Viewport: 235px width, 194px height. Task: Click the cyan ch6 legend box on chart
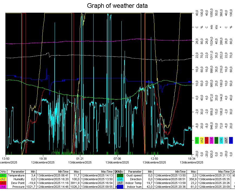tap(221, 140)
